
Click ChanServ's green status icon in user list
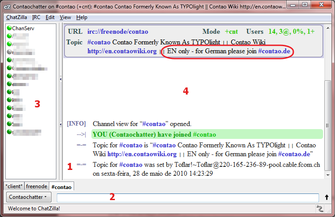point(9,28)
